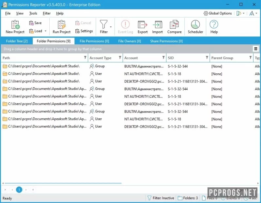
Task: Select the Folder Permissions tab
Action: 54,41
